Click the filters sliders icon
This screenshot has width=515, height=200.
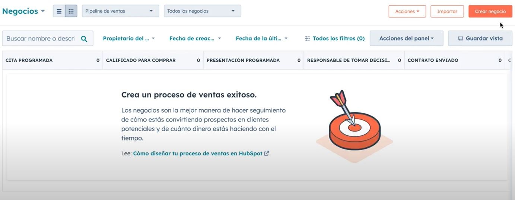pyautogui.click(x=308, y=38)
